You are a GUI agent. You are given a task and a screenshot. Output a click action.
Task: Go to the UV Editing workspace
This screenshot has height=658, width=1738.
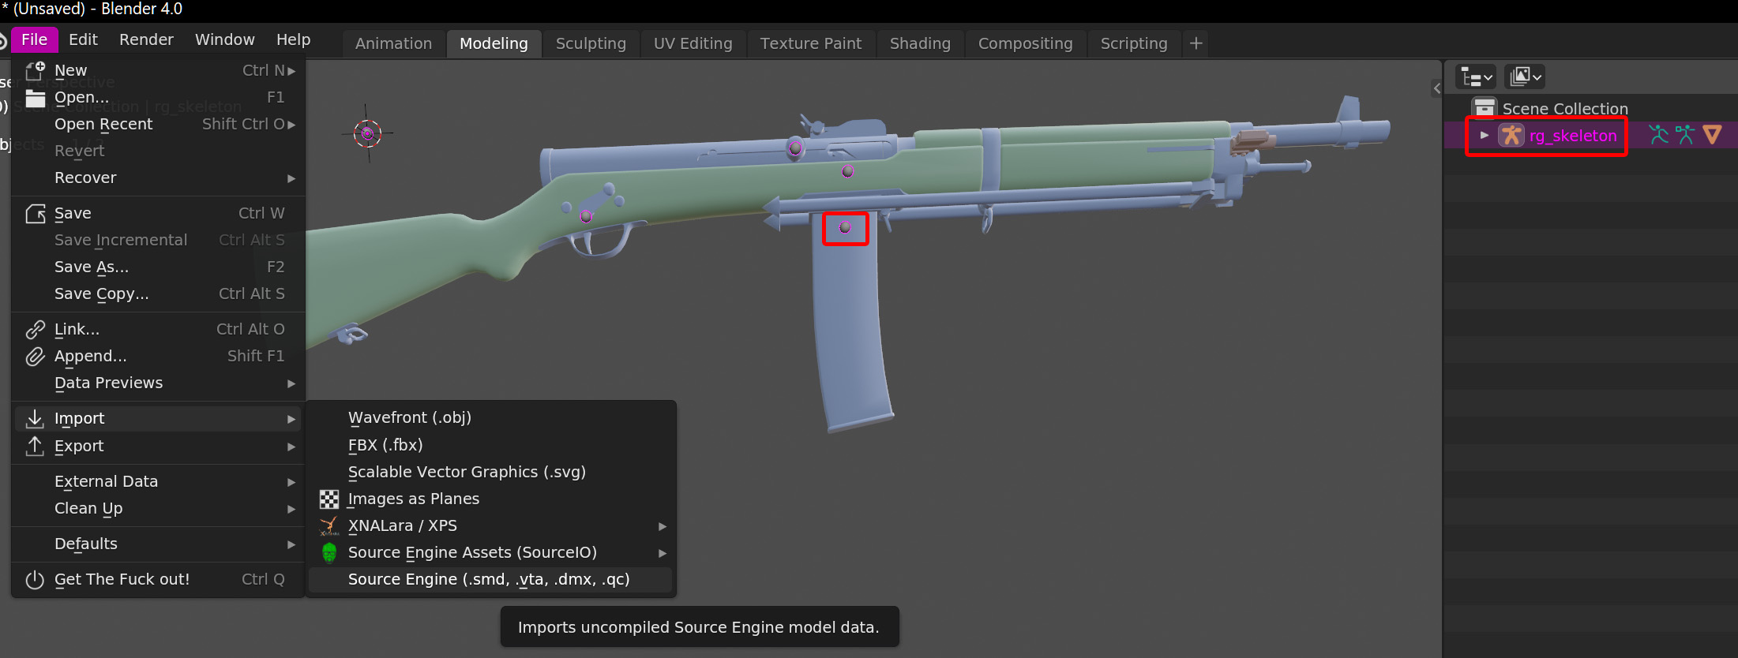693,43
